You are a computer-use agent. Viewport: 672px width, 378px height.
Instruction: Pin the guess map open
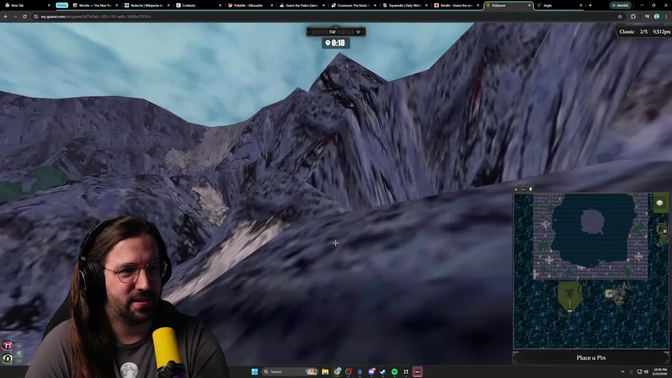[530, 189]
